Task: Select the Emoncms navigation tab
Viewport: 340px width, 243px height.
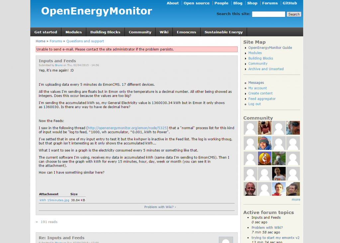Action: pos(187,32)
